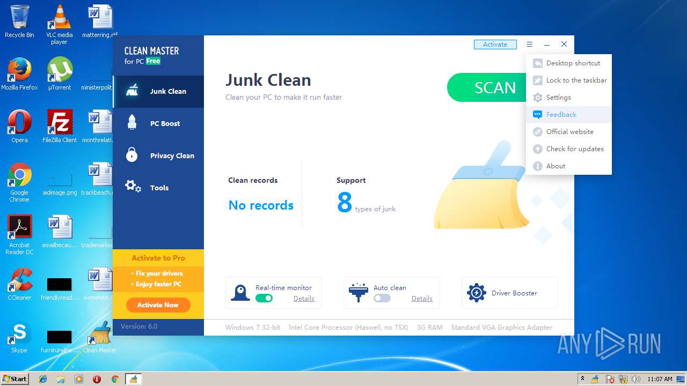The width and height of the screenshot is (687, 386).
Task: Select Google Chrome desktop icon
Action: pyautogui.click(x=19, y=182)
